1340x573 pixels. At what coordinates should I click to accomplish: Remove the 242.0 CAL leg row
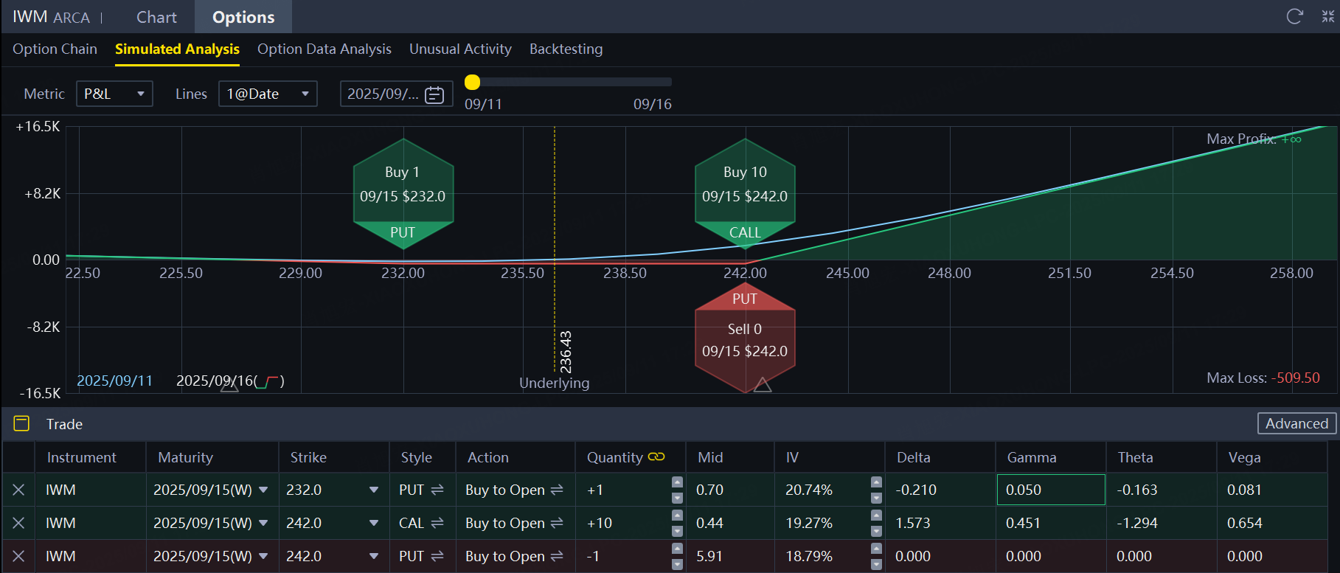[x=18, y=523]
